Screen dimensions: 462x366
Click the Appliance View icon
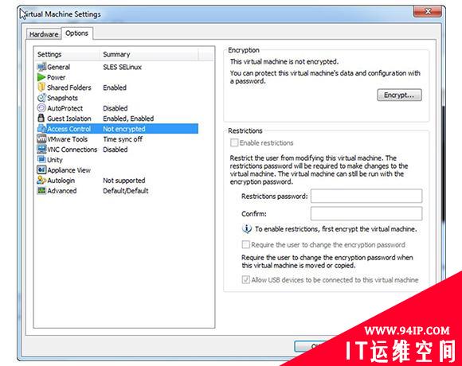(41, 169)
